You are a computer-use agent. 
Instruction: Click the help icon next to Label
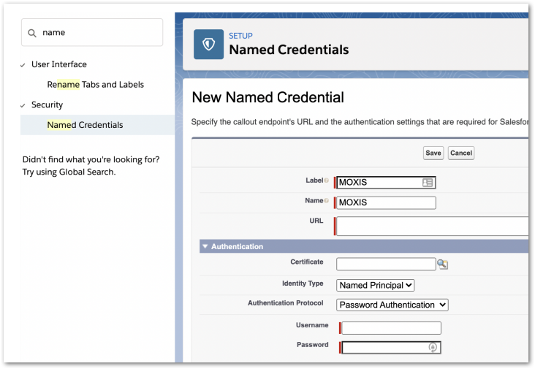pos(326,180)
